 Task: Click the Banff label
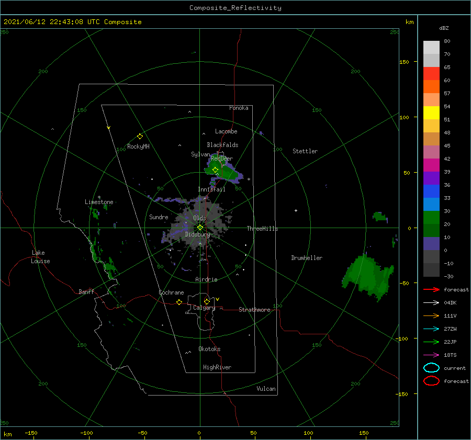coord(86,291)
